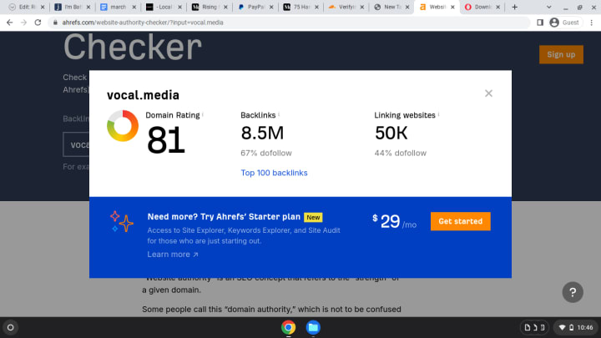This screenshot has height=338, width=601.
Task: Go back with the browser back arrow
Action: coord(9,23)
